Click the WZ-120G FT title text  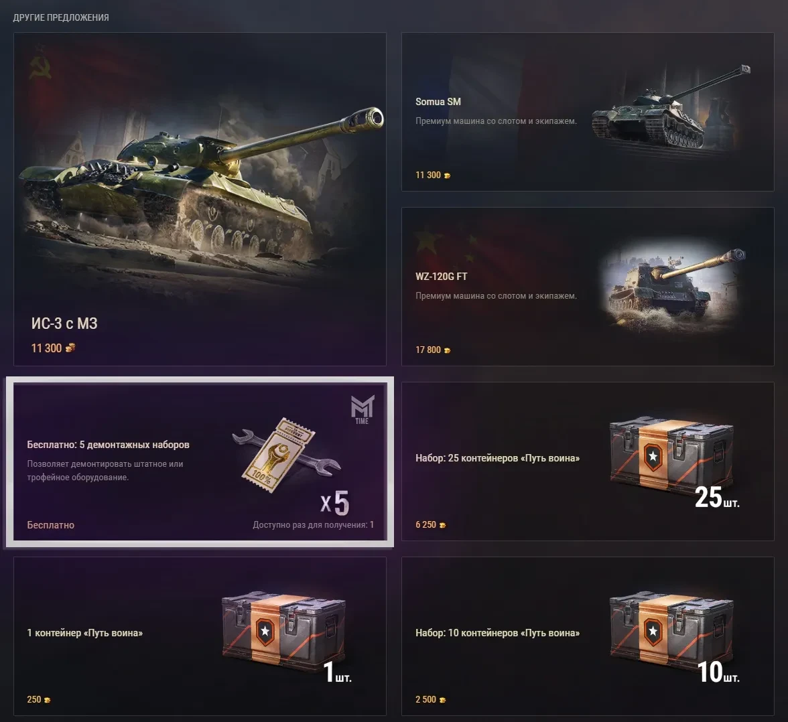[441, 277]
